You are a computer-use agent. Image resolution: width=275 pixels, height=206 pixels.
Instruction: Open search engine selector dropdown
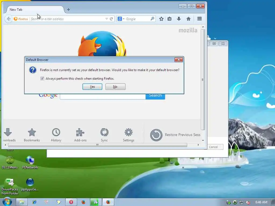point(121,19)
